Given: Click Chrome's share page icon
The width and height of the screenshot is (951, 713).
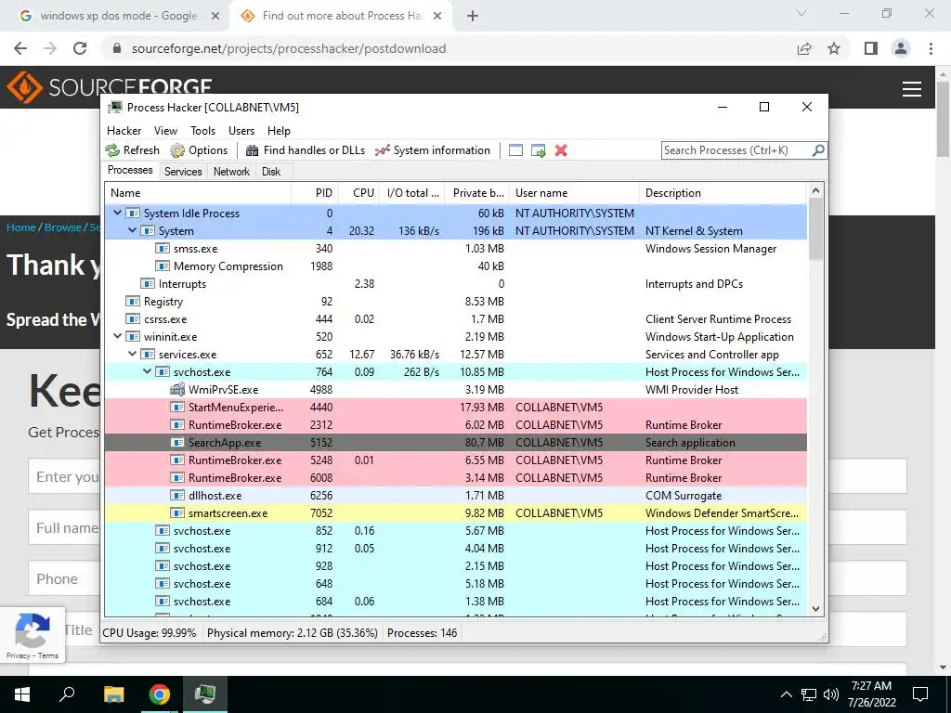Looking at the screenshot, I should 804,48.
